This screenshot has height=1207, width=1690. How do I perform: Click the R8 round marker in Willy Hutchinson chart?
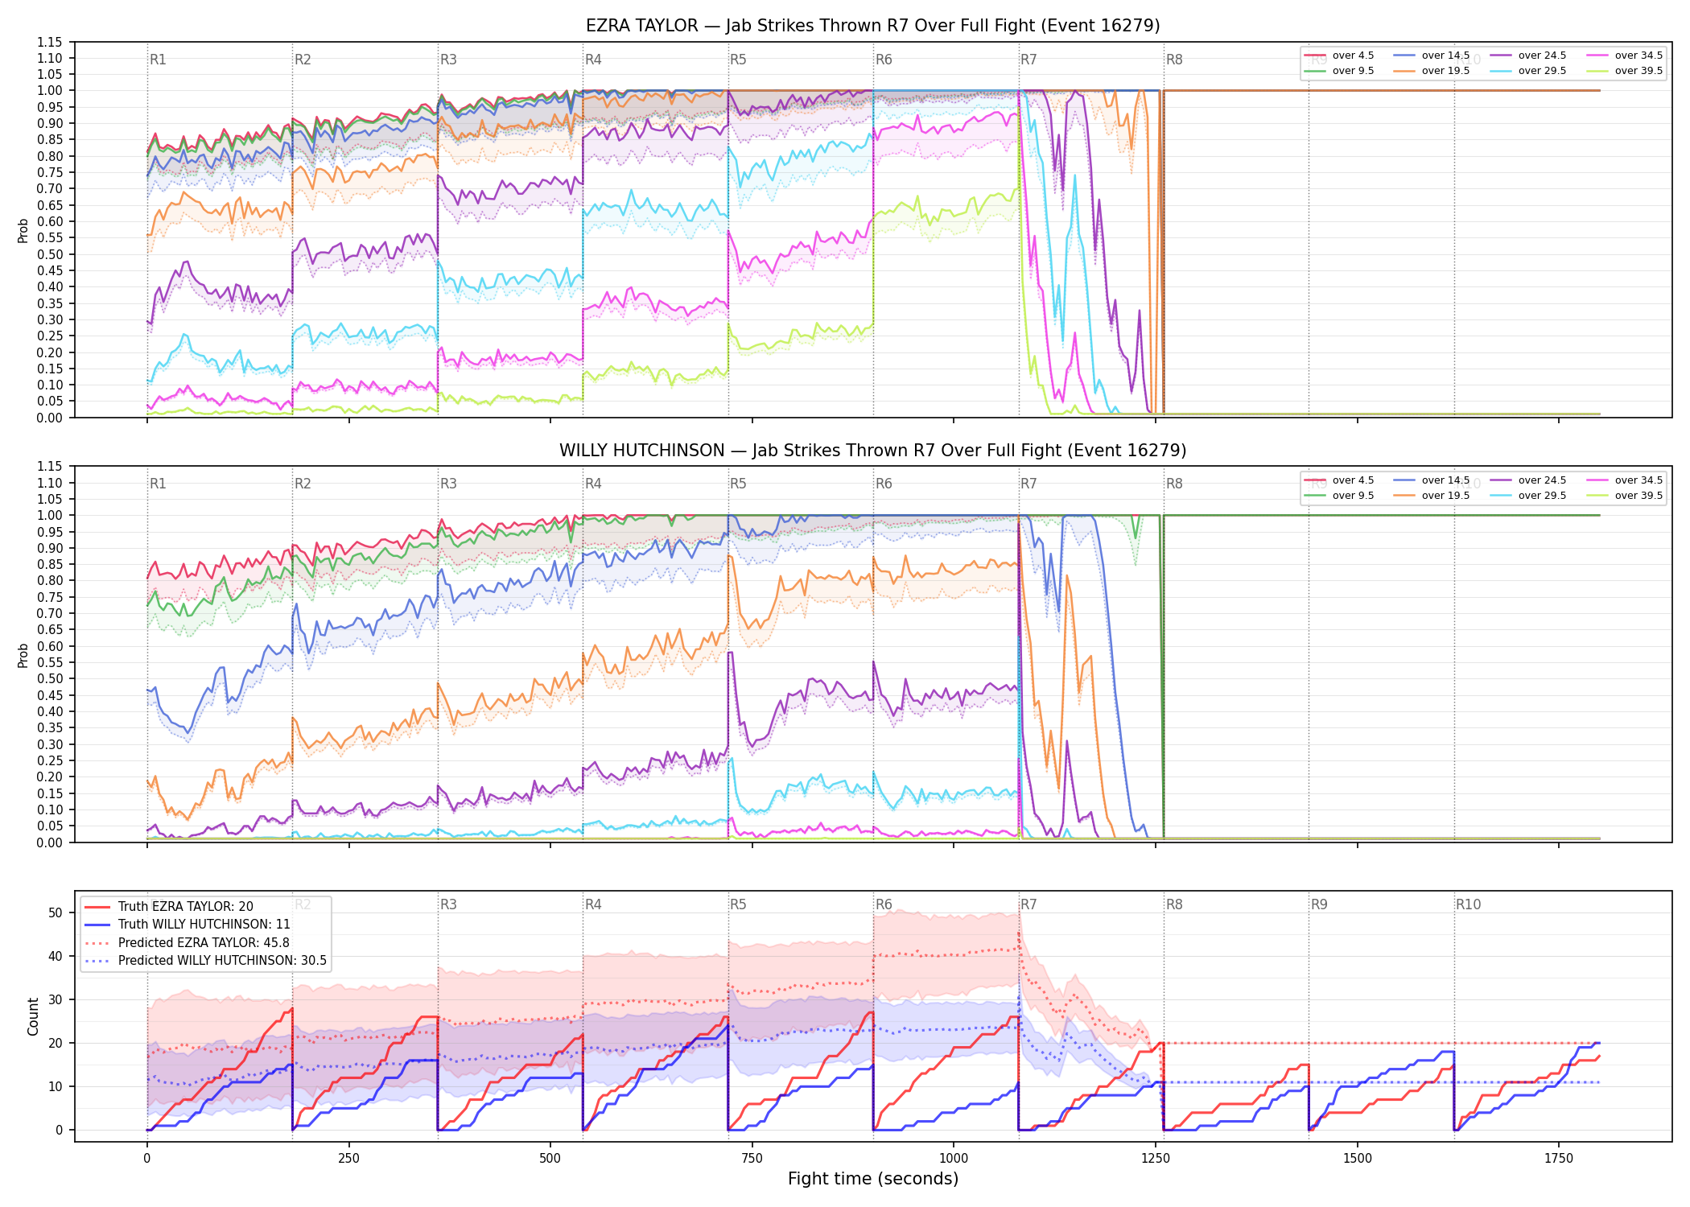(x=1174, y=484)
